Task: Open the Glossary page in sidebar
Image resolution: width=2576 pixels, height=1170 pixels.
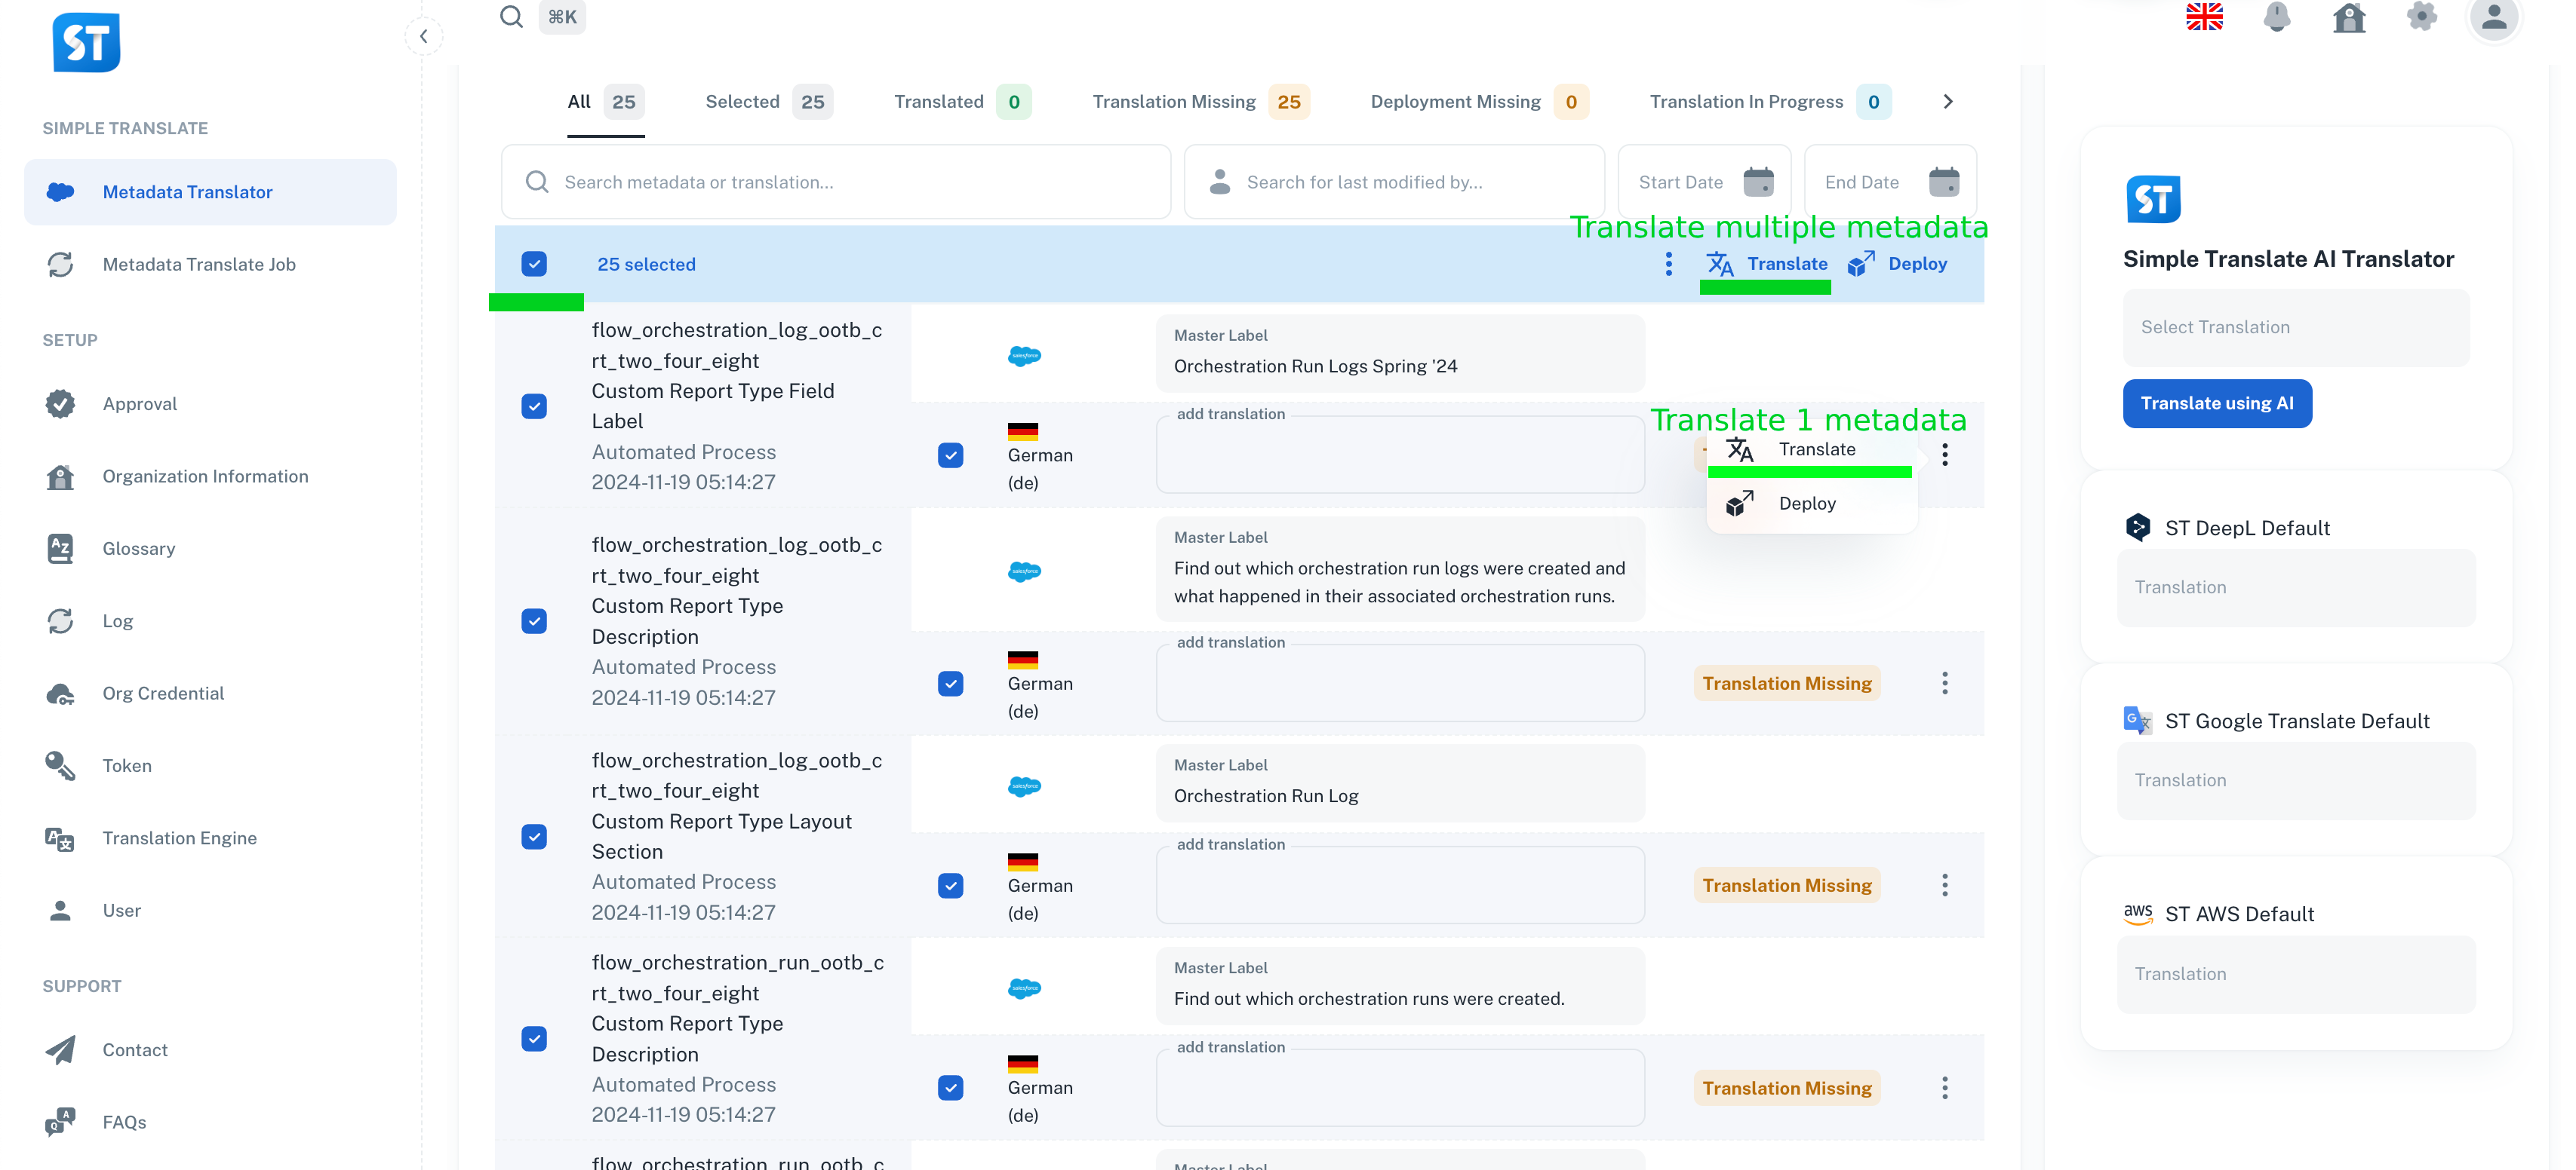Action: [x=138, y=549]
